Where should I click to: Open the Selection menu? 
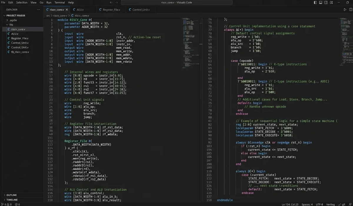click(22, 2)
